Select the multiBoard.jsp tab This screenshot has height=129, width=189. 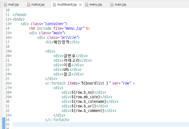tap(67, 5)
